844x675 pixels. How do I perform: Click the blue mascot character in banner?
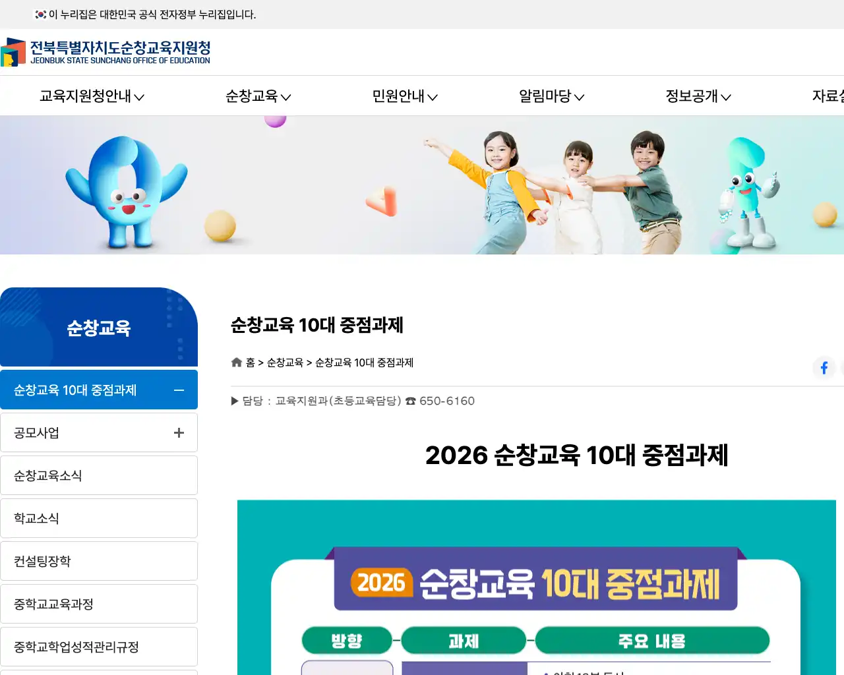coord(126,191)
